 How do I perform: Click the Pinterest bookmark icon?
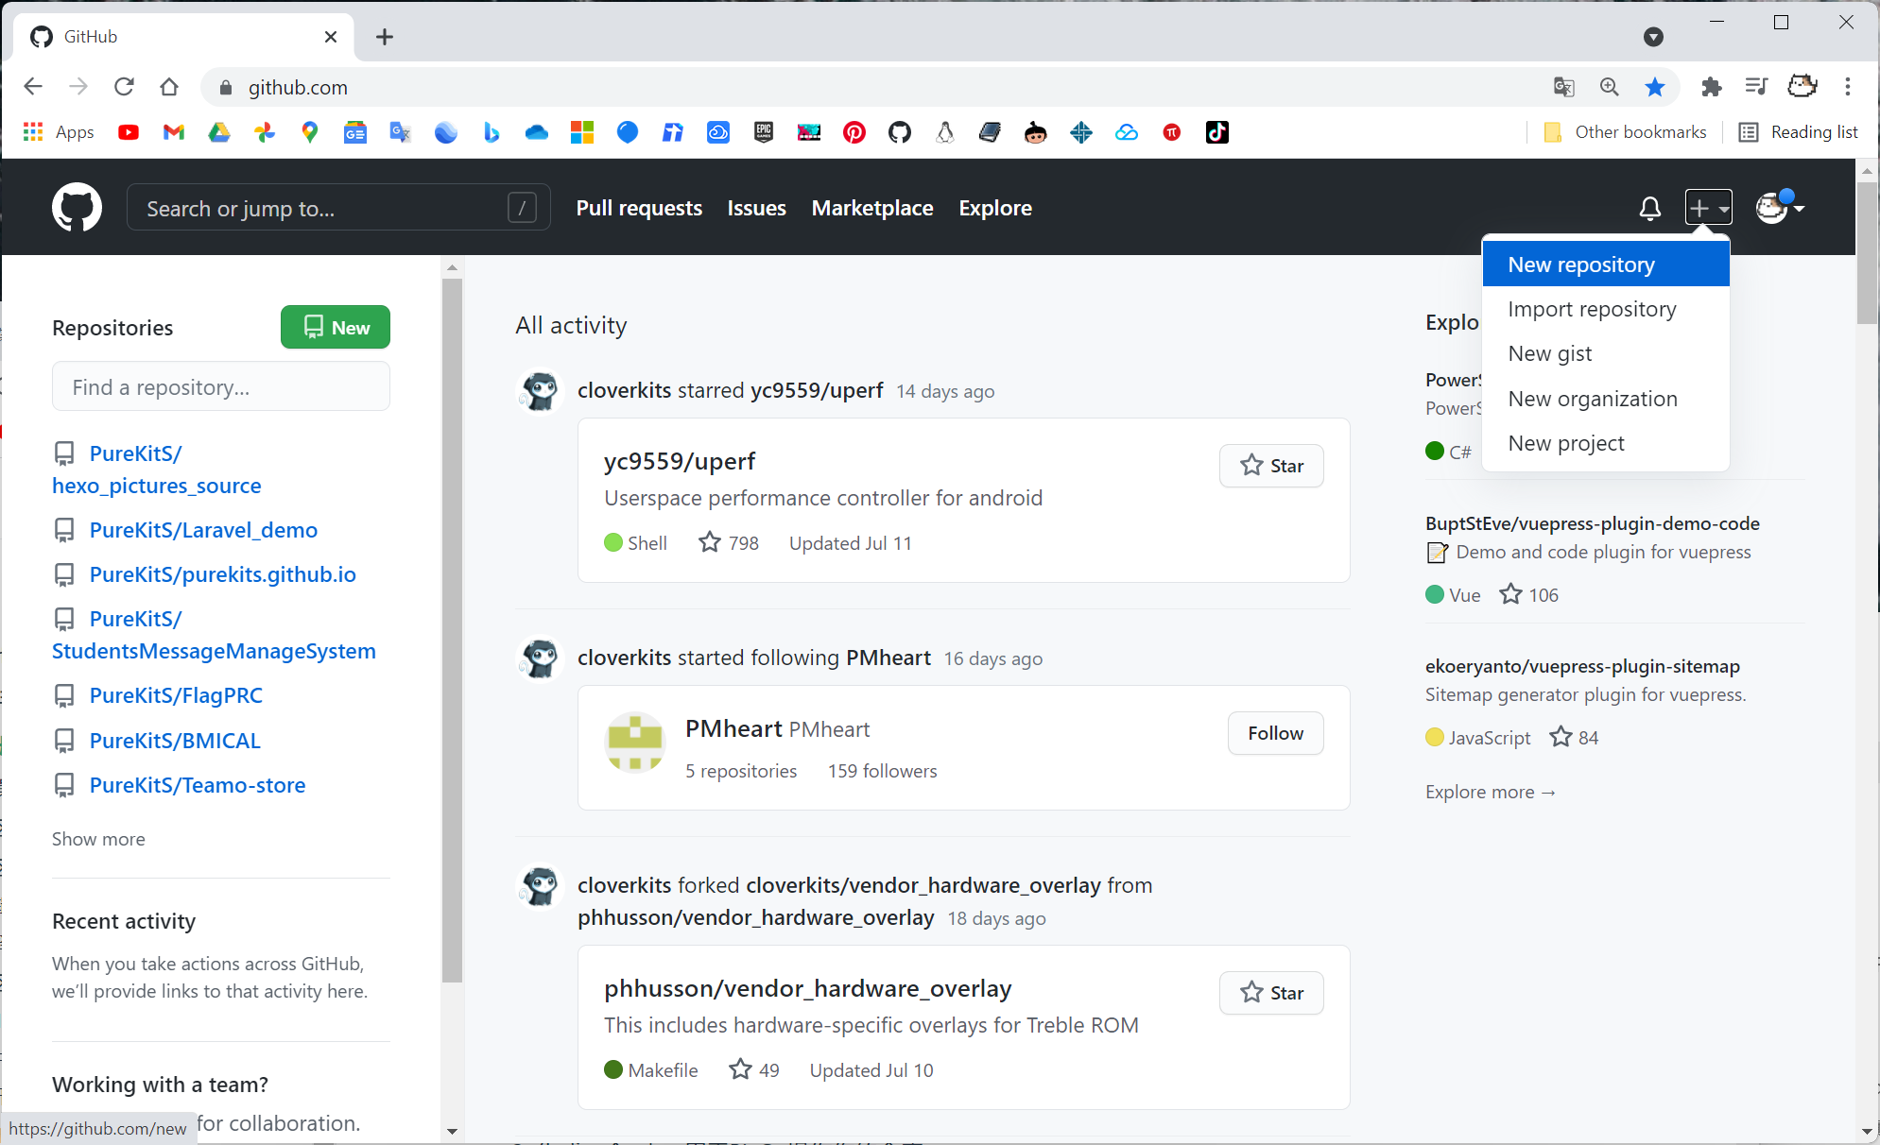854,132
